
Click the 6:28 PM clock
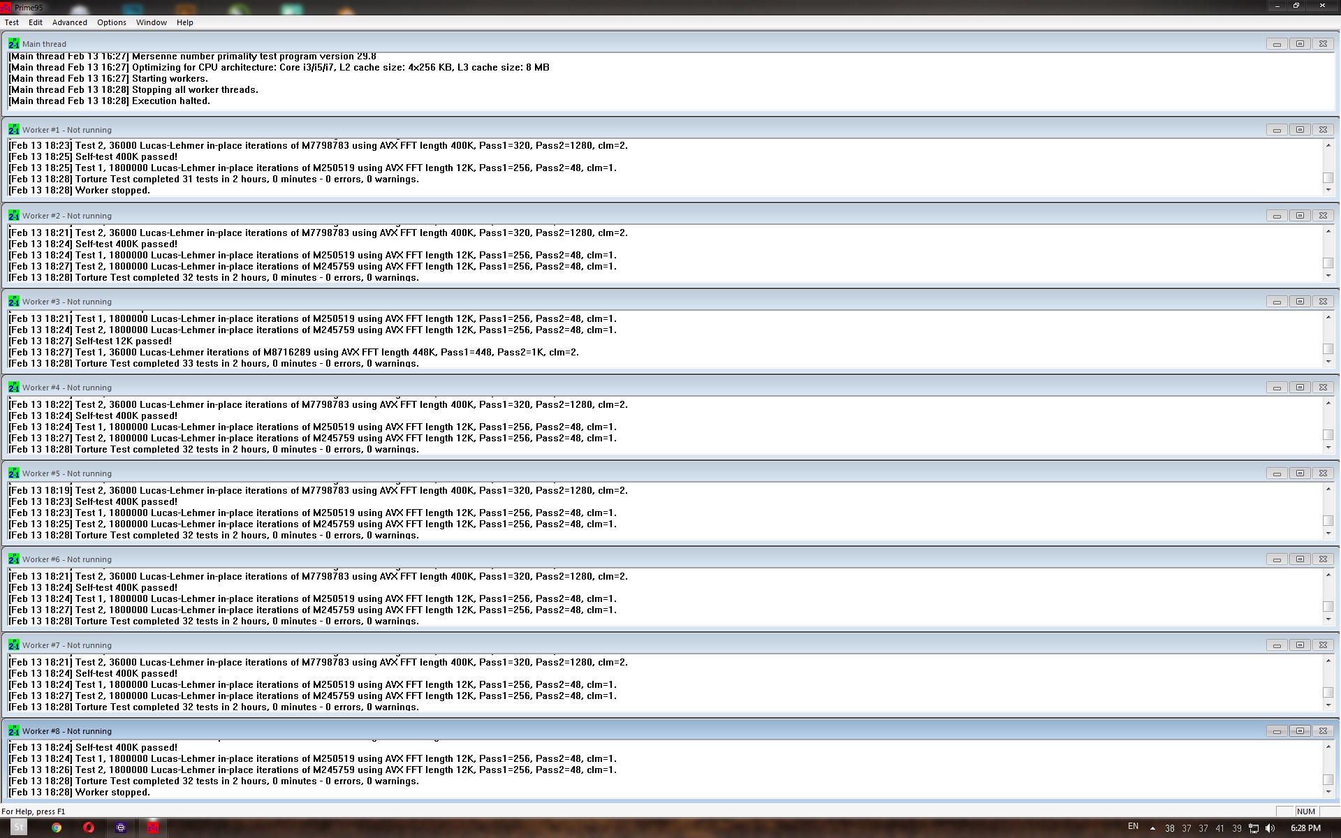point(1305,828)
